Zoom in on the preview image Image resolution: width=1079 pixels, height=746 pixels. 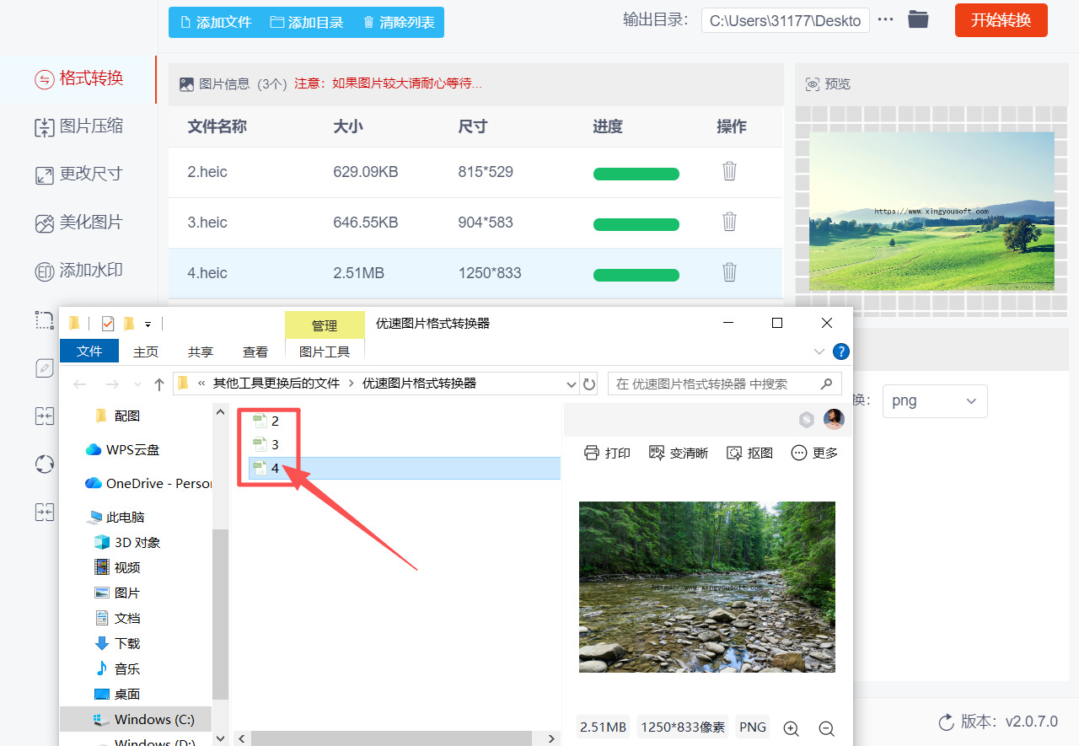(x=791, y=728)
